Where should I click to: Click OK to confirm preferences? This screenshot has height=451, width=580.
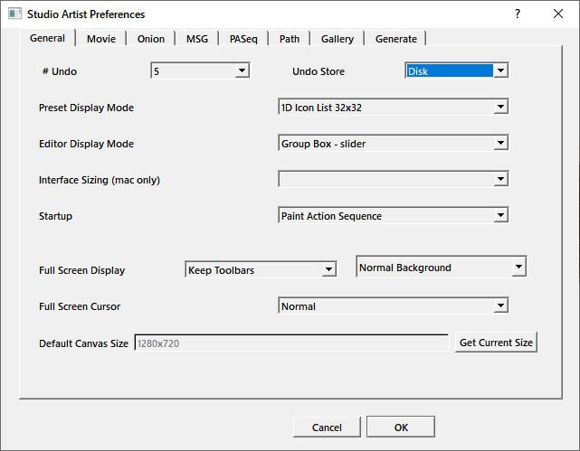point(401,428)
